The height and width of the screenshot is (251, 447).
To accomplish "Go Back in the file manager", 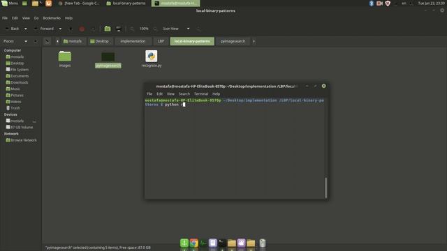I will 12,29.
